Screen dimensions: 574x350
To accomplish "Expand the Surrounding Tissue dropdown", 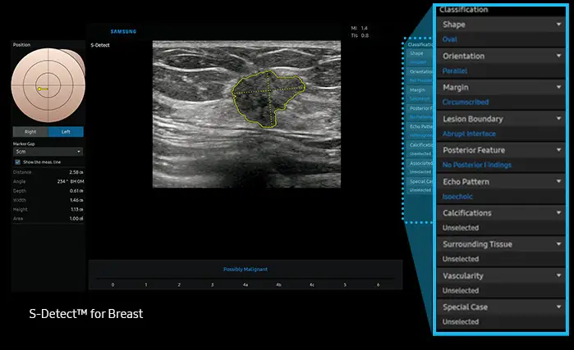I will (x=501, y=244).
